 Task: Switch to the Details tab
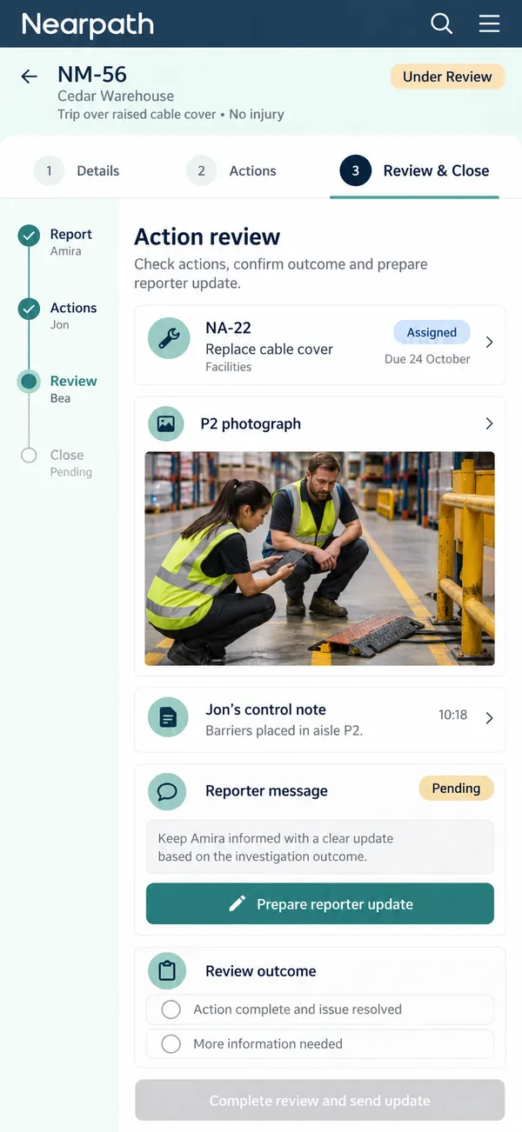tap(77, 170)
